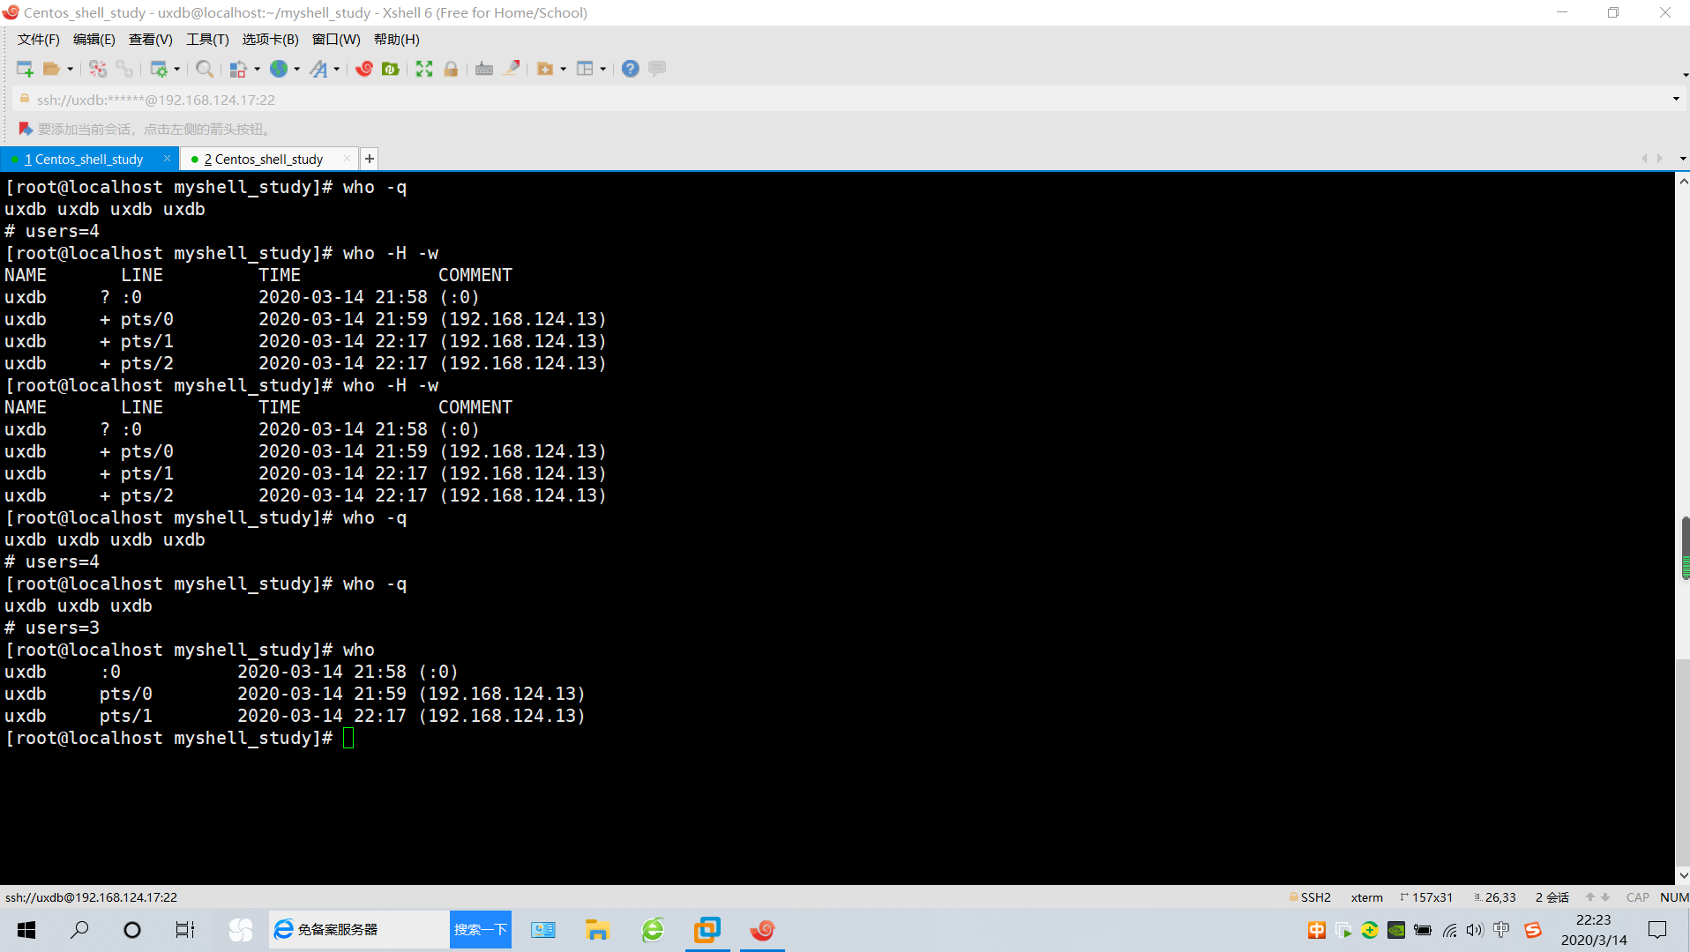Click the screen lock toolbar icon
The image size is (1690, 952).
(x=451, y=69)
